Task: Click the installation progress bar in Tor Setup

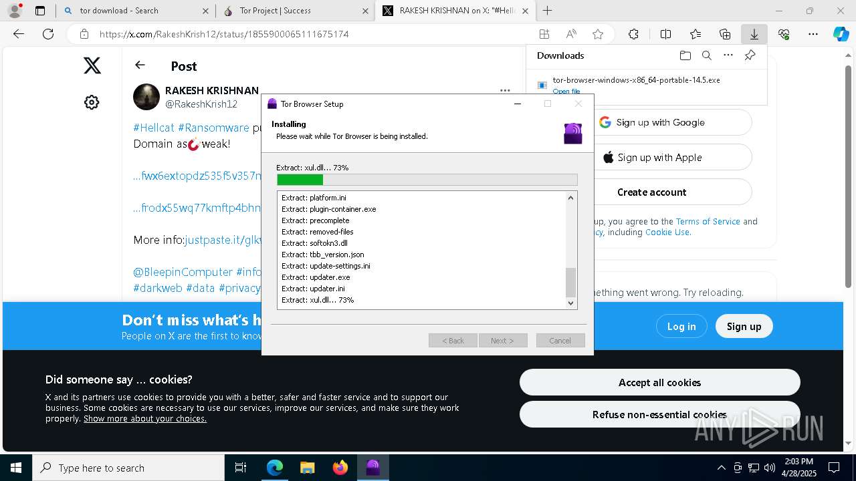Action: [427, 180]
